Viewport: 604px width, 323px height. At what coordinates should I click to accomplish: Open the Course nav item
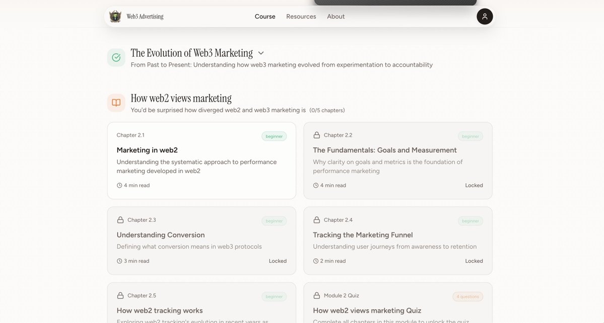[265, 17]
